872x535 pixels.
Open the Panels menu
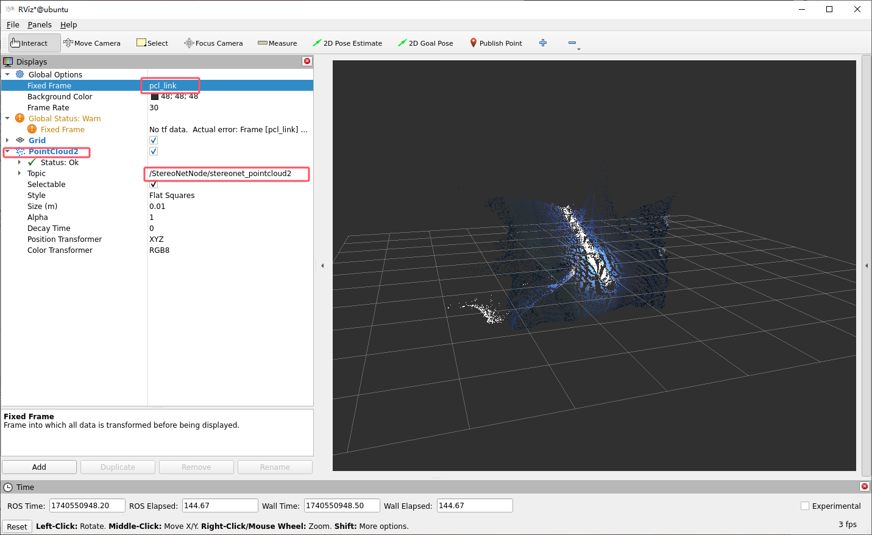[x=40, y=25]
